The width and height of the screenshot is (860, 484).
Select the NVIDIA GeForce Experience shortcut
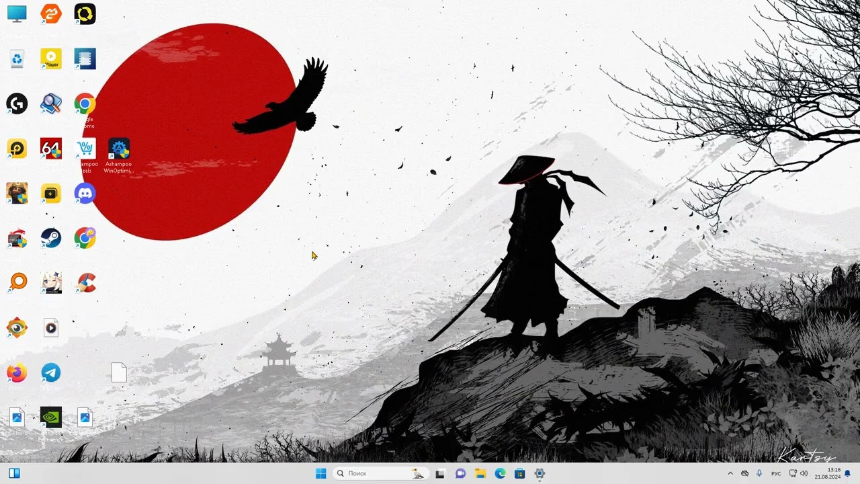51,418
